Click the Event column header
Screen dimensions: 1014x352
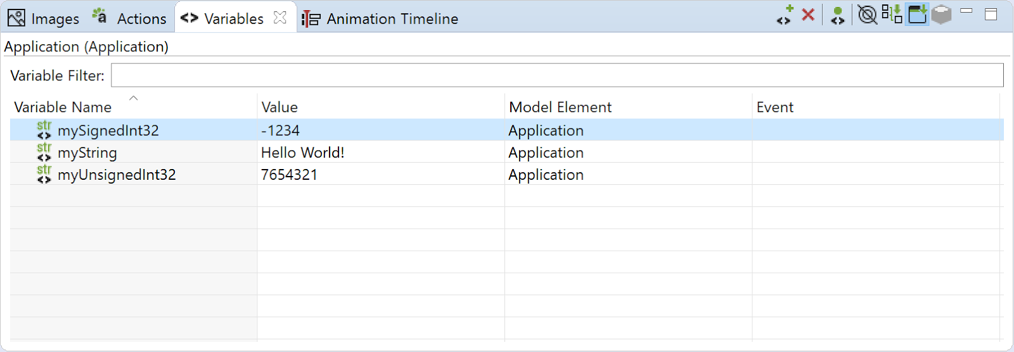coord(774,107)
